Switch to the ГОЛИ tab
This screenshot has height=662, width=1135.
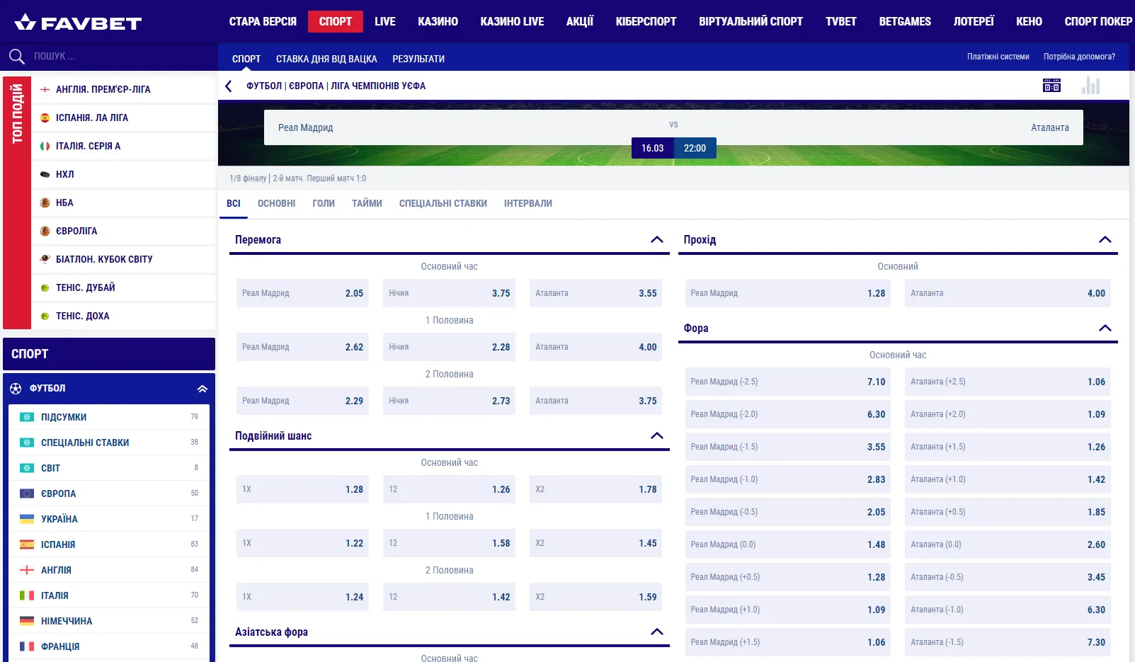click(324, 203)
